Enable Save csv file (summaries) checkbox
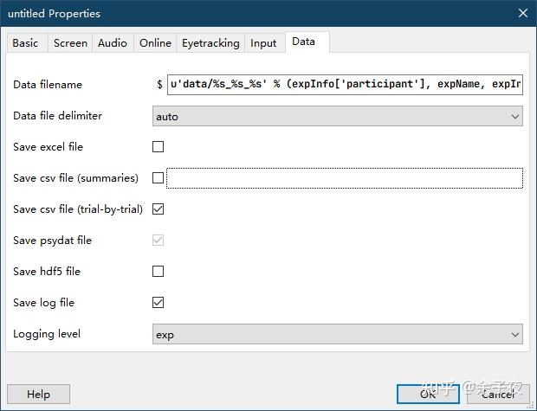The height and width of the screenshot is (411, 537). pyautogui.click(x=158, y=178)
